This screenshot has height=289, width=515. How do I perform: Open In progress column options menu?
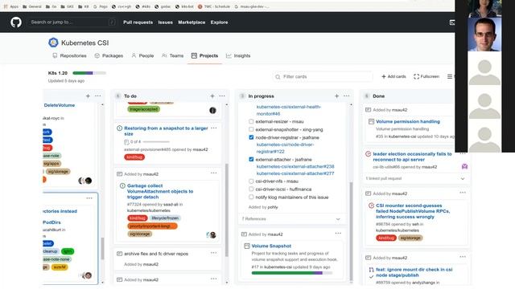point(347,96)
